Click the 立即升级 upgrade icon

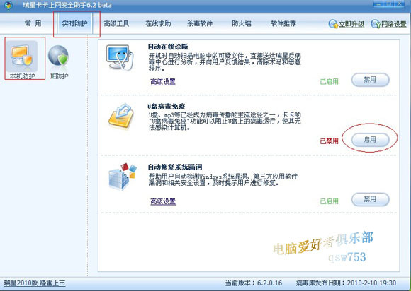[x=333, y=24]
